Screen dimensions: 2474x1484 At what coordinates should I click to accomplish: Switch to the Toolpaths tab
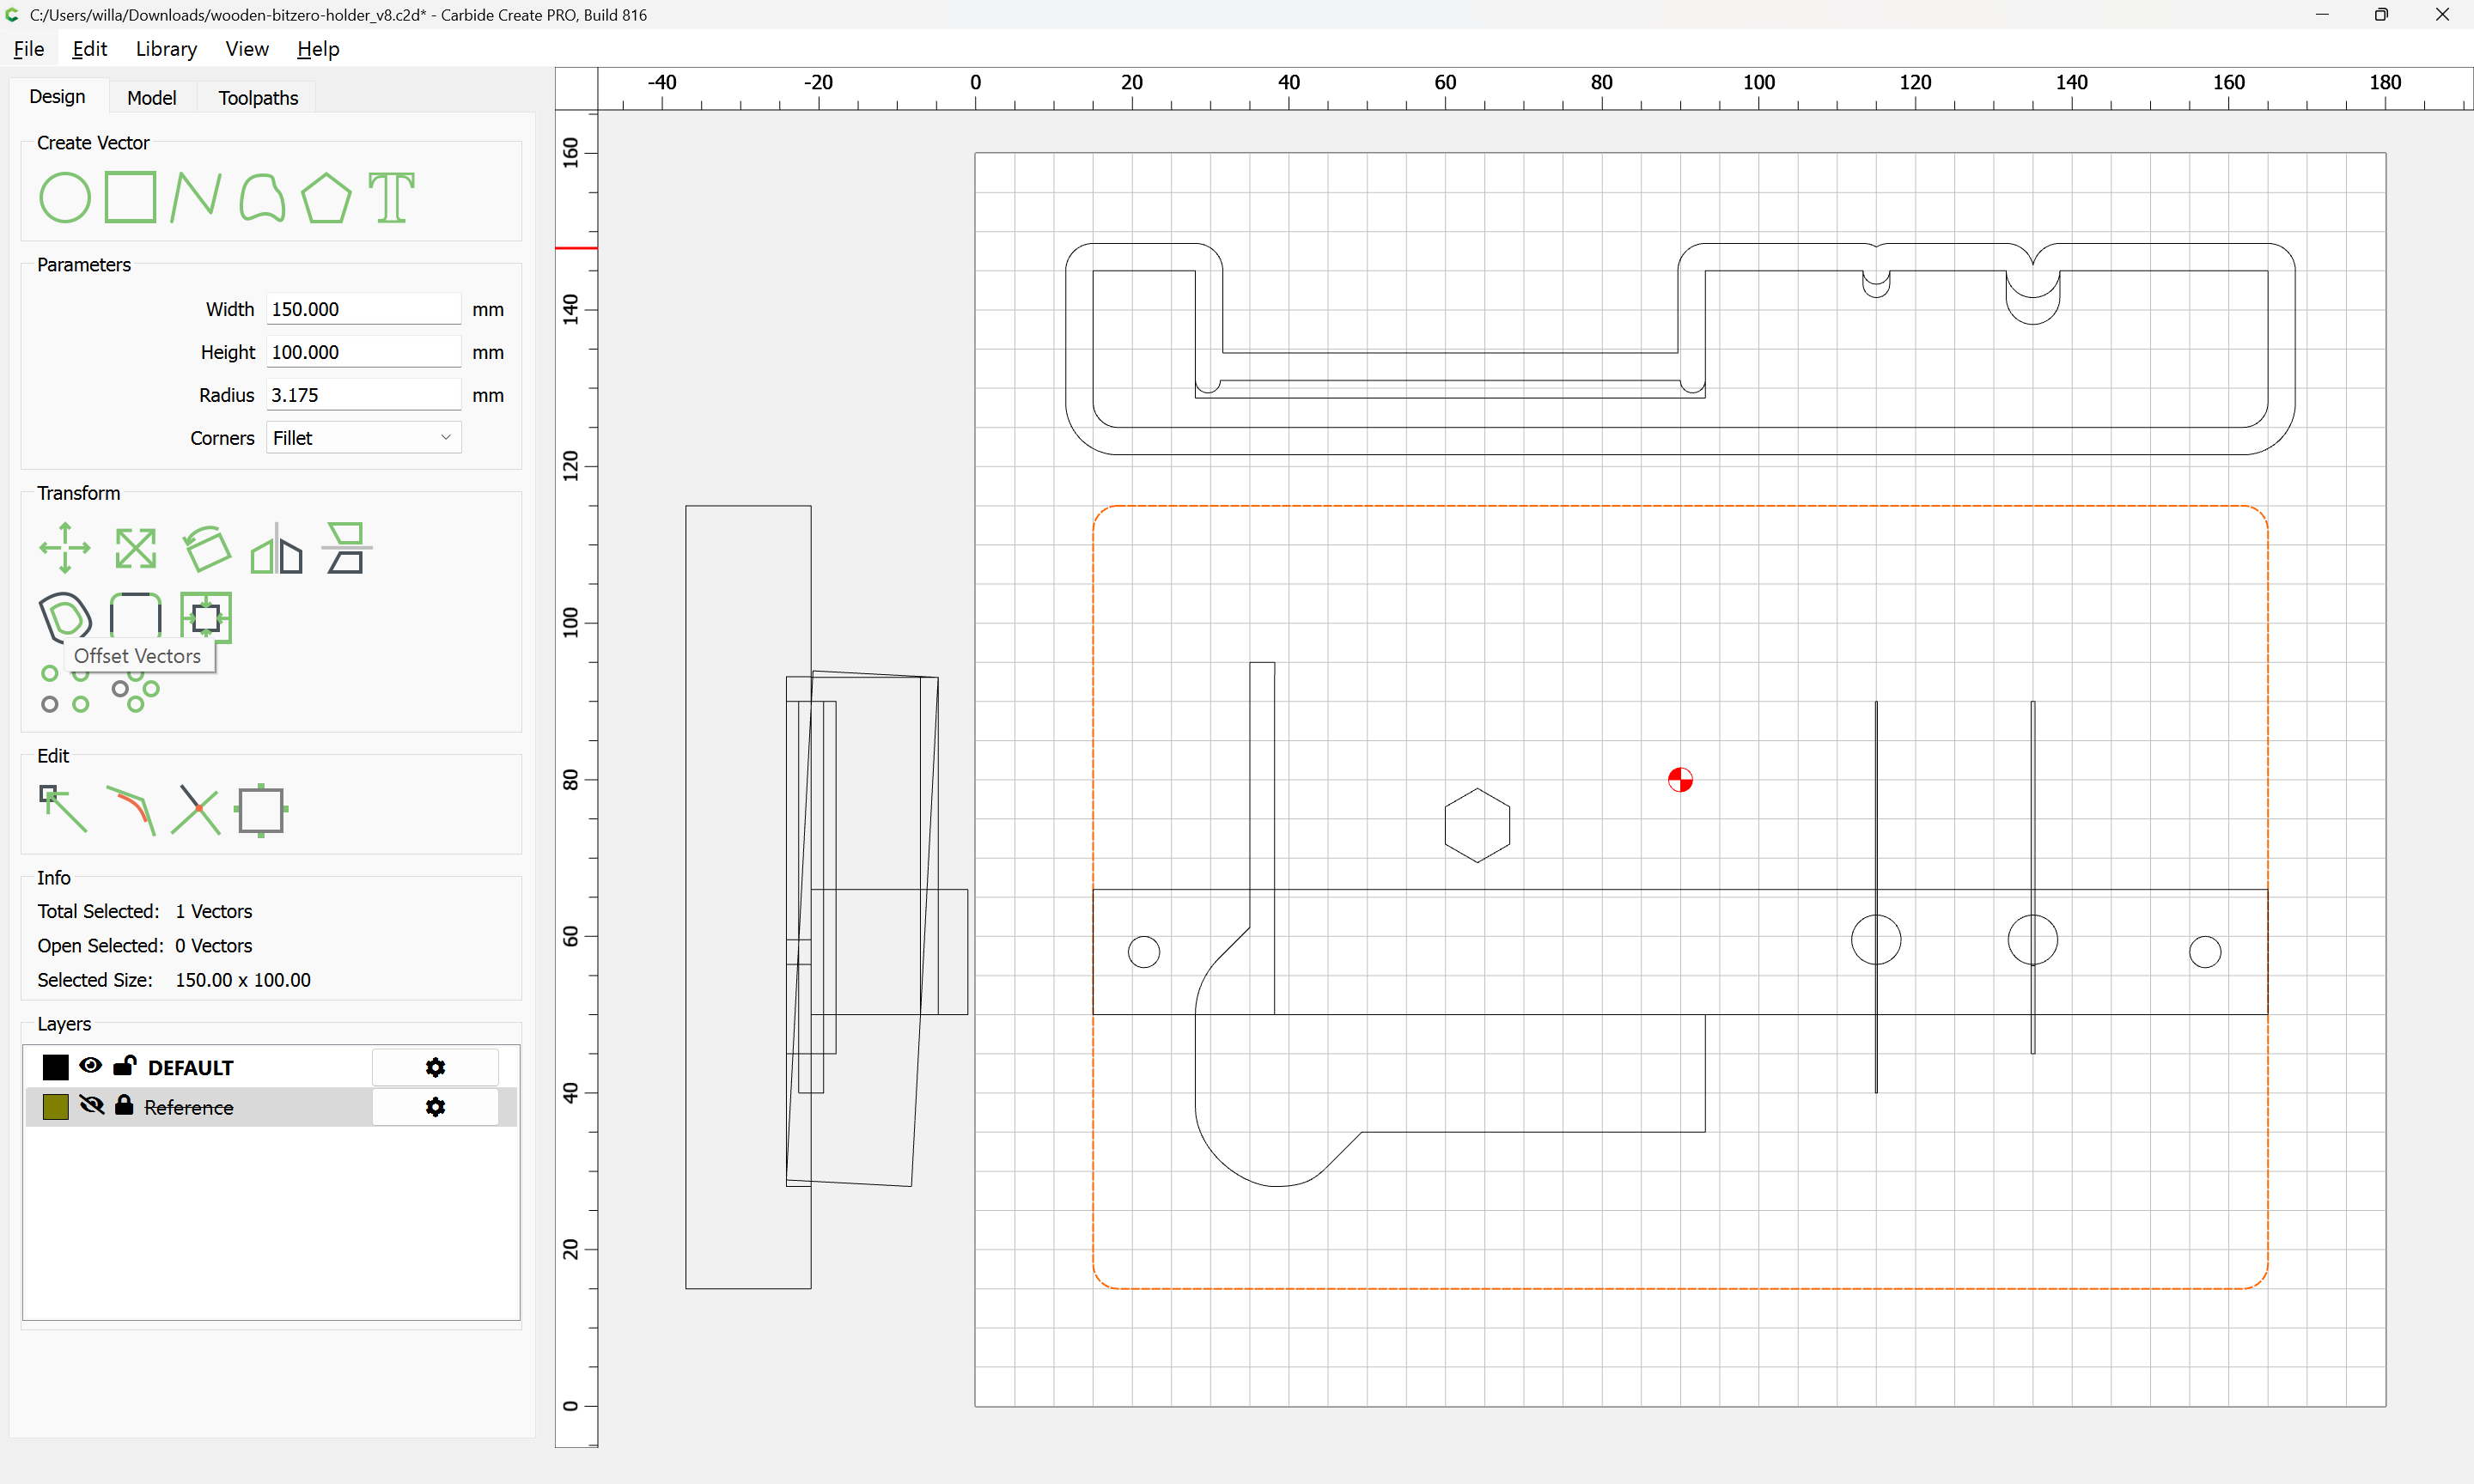click(x=258, y=98)
